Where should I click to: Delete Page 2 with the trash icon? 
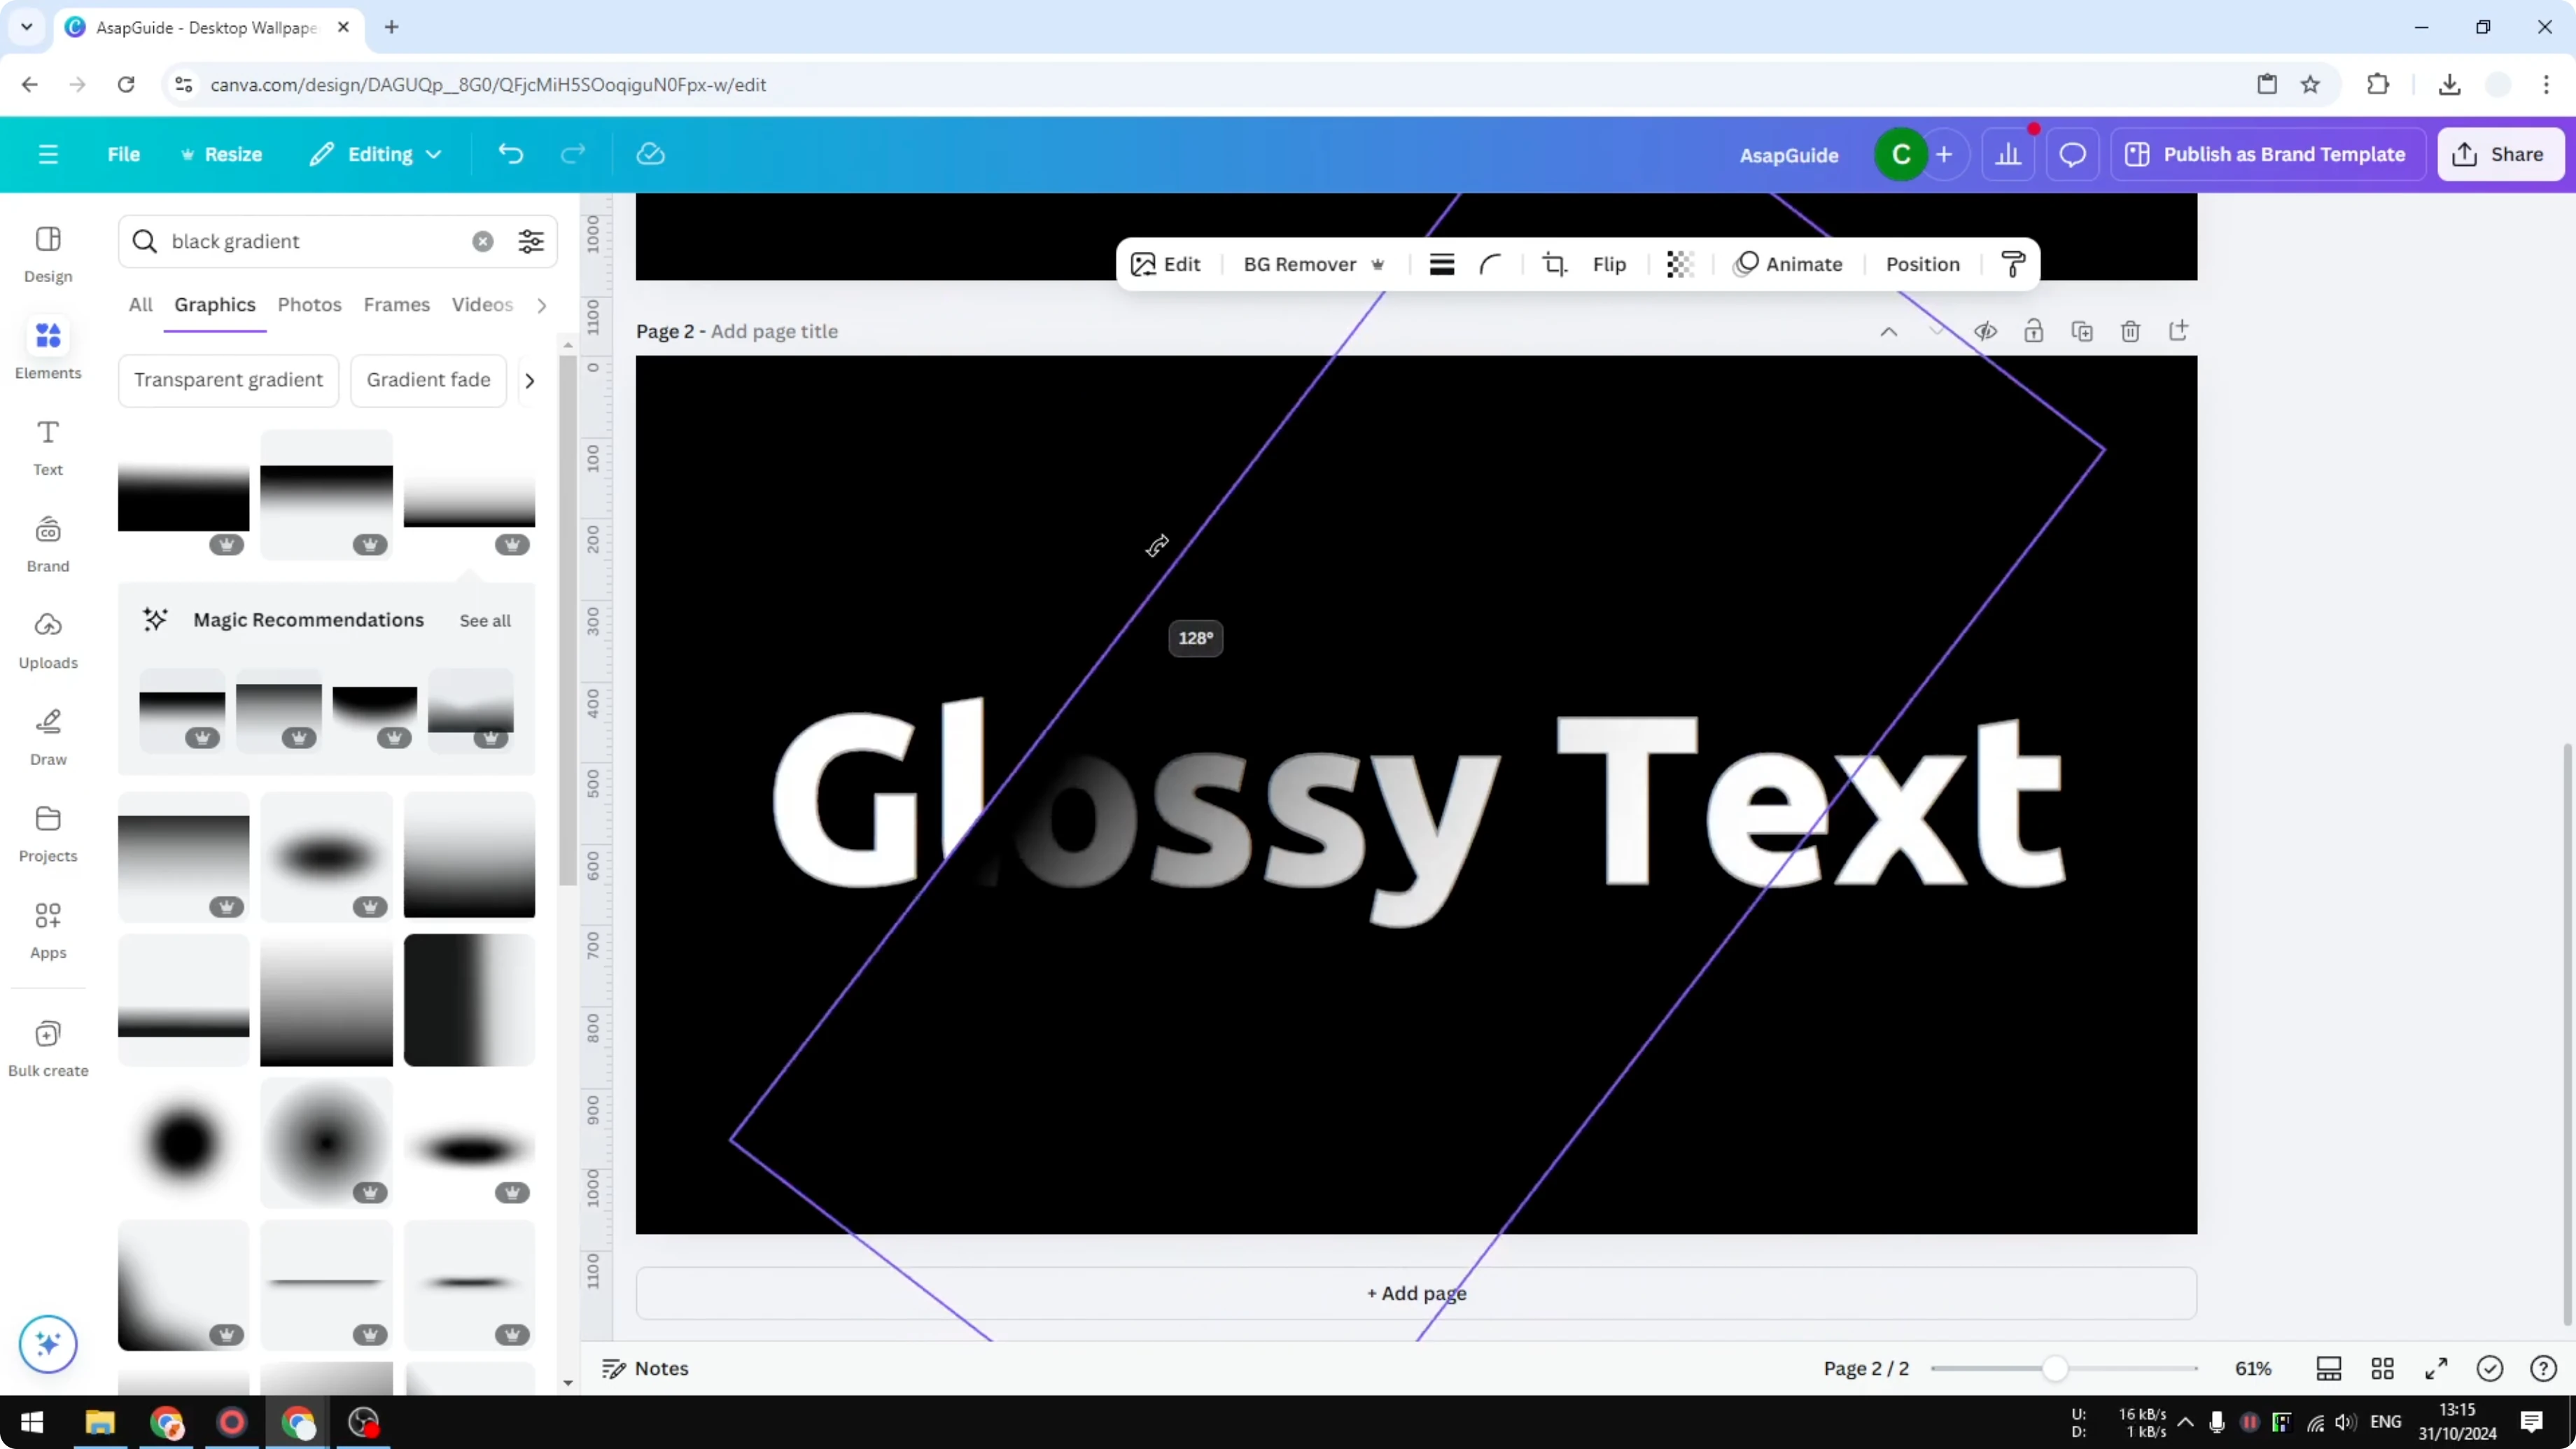coord(2131,331)
